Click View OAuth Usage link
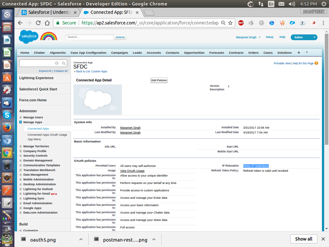 click(132, 171)
